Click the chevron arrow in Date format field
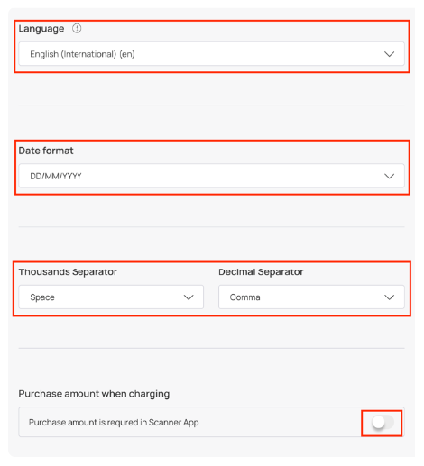 [389, 176]
